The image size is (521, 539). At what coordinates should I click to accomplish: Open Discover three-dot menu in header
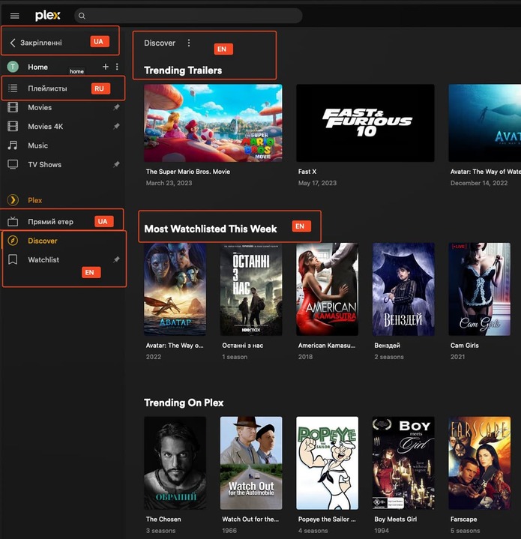click(189, 43)
